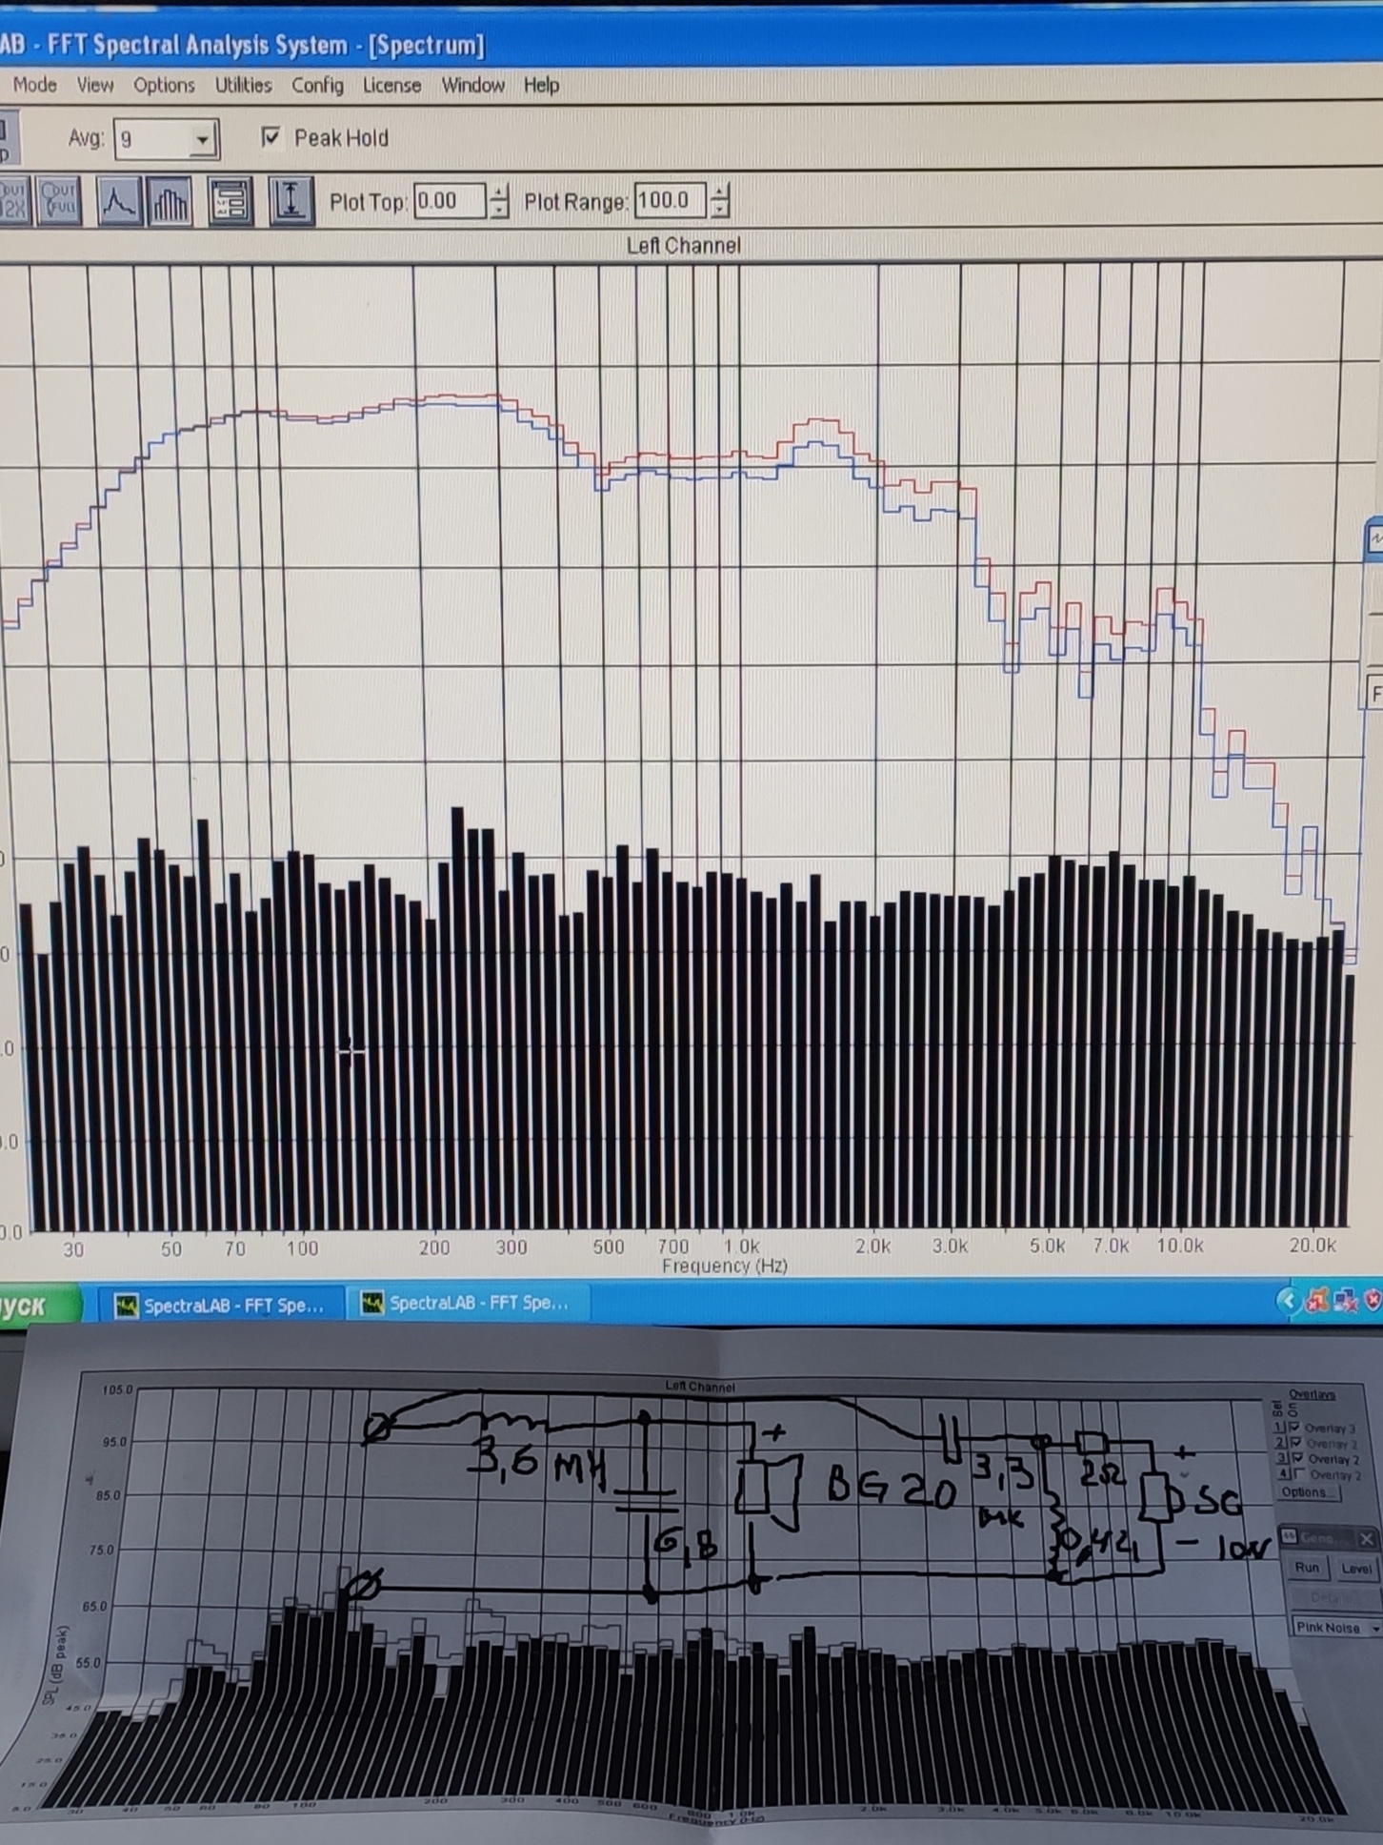Click the 30 frequency axis label

point(73,1249)
